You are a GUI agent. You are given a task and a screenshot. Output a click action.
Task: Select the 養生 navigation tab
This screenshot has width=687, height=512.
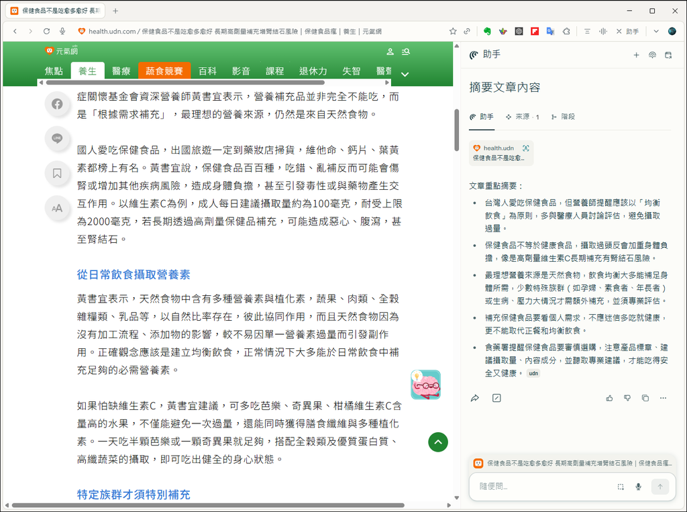coord(88,71)
